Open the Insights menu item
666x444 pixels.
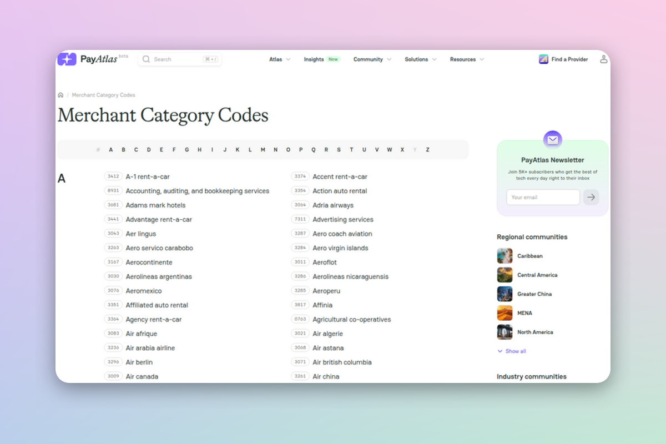322,59
